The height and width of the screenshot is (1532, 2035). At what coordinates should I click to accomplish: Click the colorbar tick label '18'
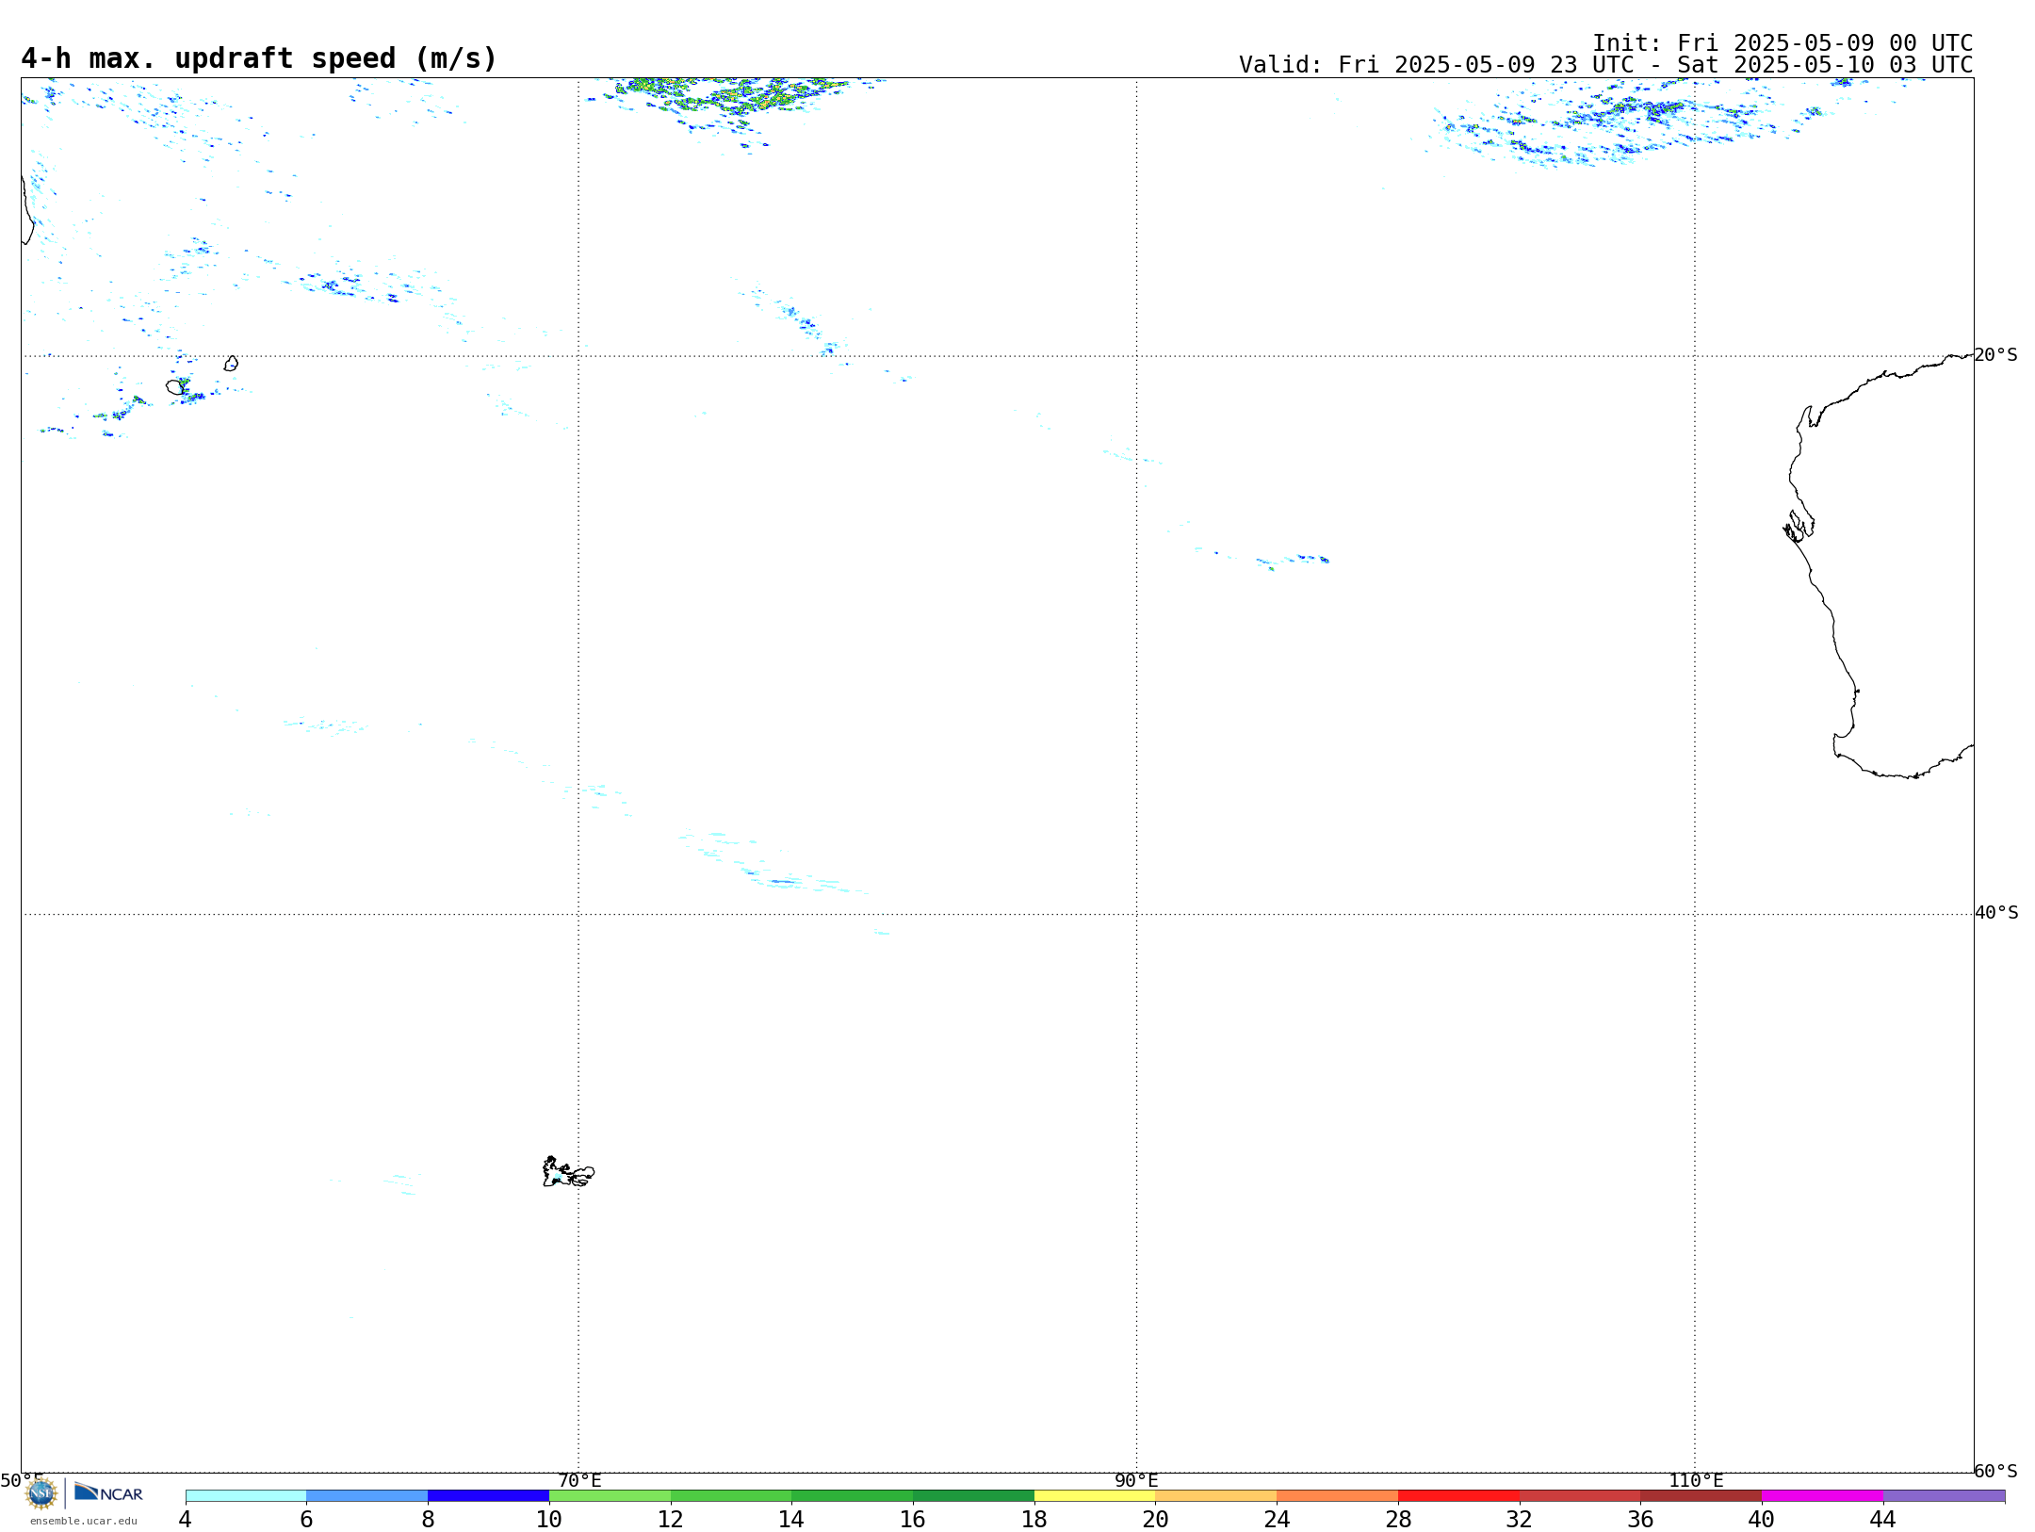[x=1034, y=1519]
